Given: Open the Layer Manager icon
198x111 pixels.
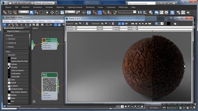Looking at the screenshot, I should (151, 12).
